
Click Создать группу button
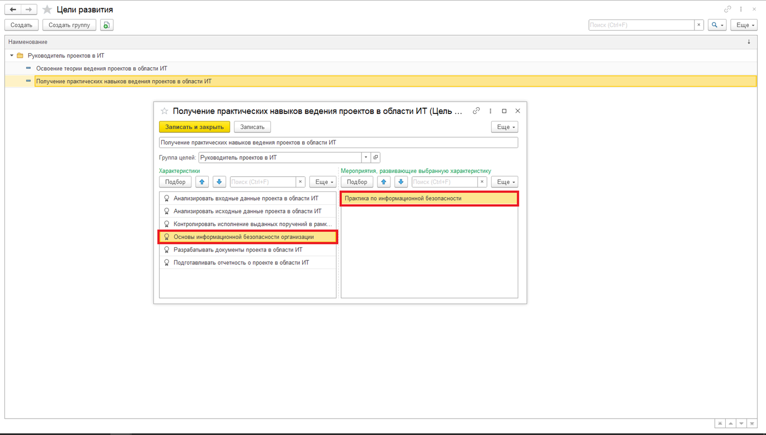pyautogui.click(x=69, y=25)
